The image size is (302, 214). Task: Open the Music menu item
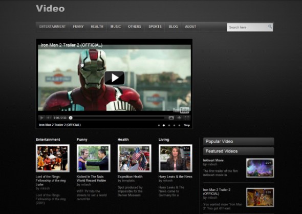tap(116, 27)
